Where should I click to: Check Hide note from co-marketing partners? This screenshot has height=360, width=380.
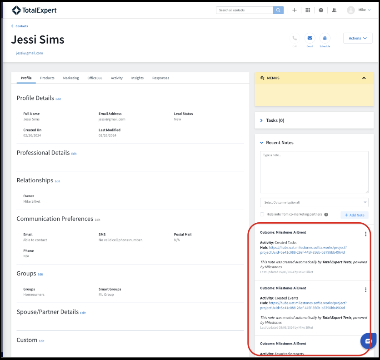[x=262, y=214]
